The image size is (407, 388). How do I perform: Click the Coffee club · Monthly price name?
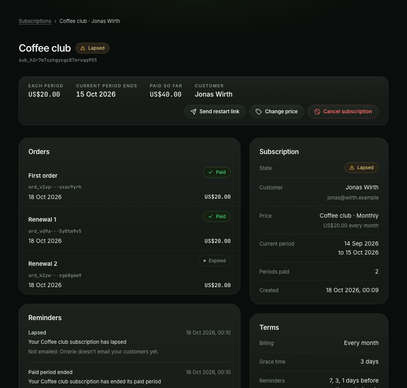tap(349, 215)
